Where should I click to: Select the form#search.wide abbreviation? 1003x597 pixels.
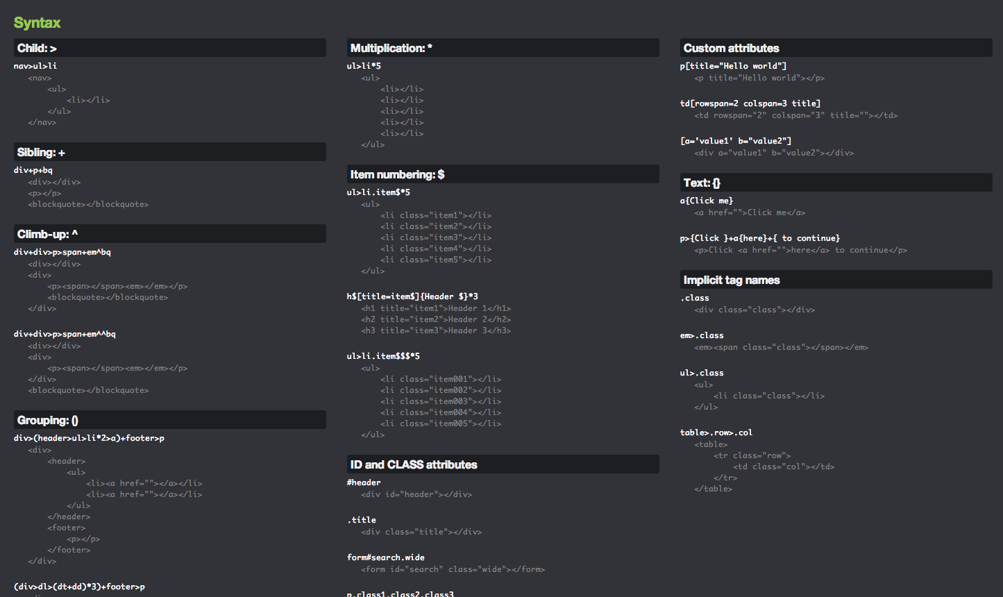click(385, 557)
